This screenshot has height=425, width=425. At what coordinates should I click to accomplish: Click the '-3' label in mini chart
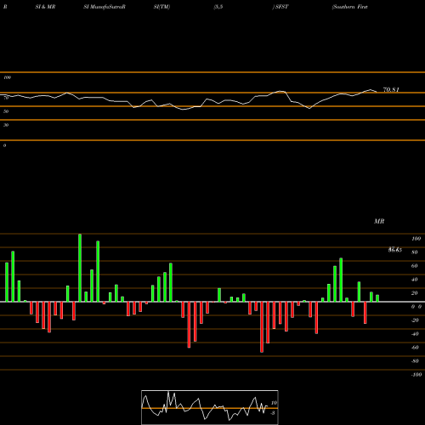click(x=273, y=413)
